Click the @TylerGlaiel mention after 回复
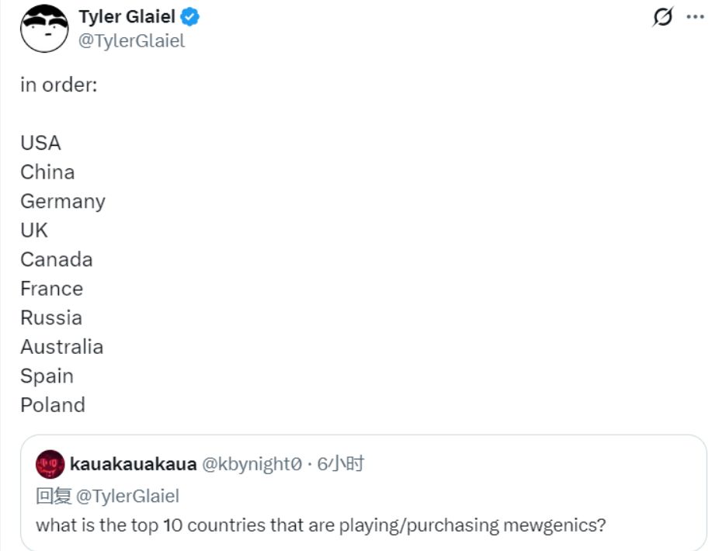Viewport: 719px width, 551px height. [x=127, y=496]
